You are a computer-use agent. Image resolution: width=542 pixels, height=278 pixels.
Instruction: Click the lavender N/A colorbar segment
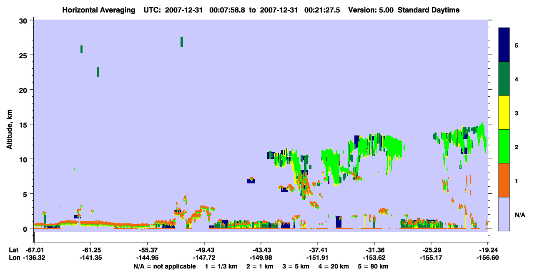coord(504,214)
